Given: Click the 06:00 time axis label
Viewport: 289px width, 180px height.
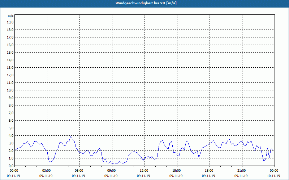Looking at the screenshot, I should point(79,171).
